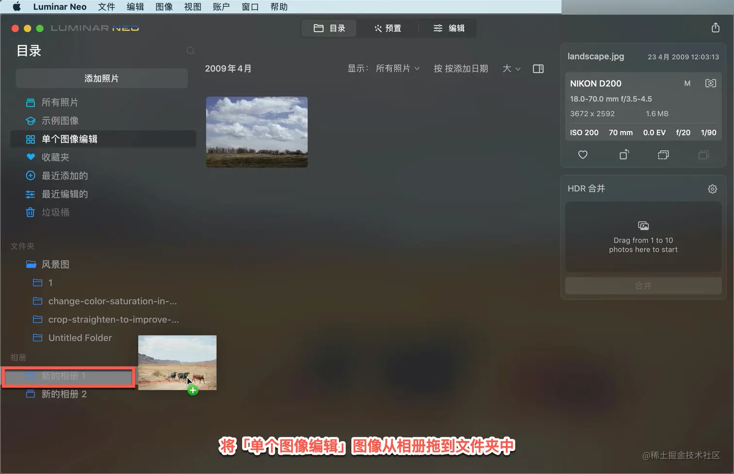
Task: Click the HDR drop zone photos icon
Action: coord(643,226)
